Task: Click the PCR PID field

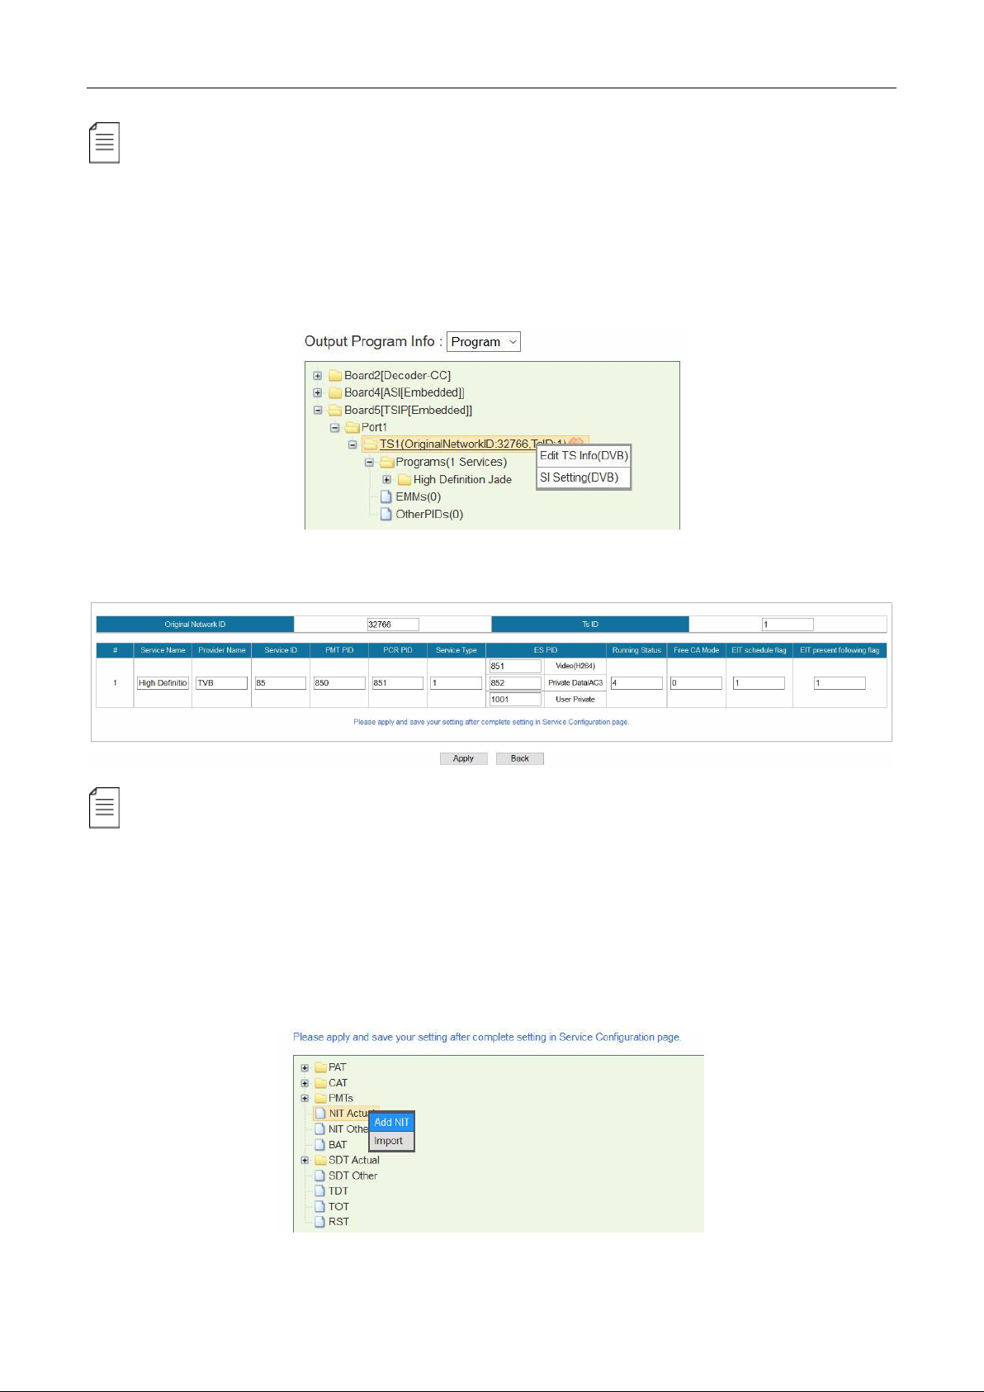Action: tap(398, 683)
